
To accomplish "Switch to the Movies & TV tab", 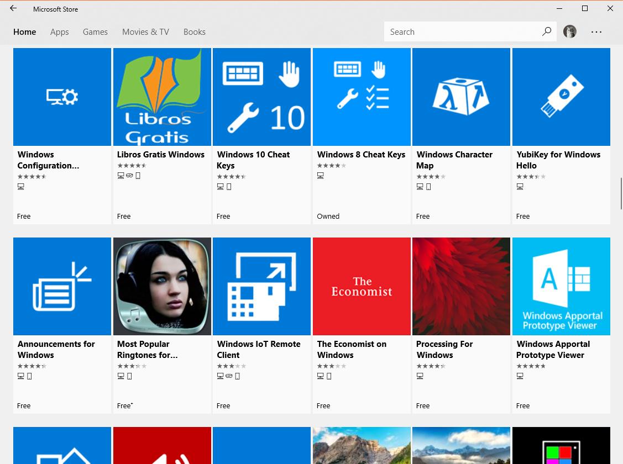I will [145, 31].
